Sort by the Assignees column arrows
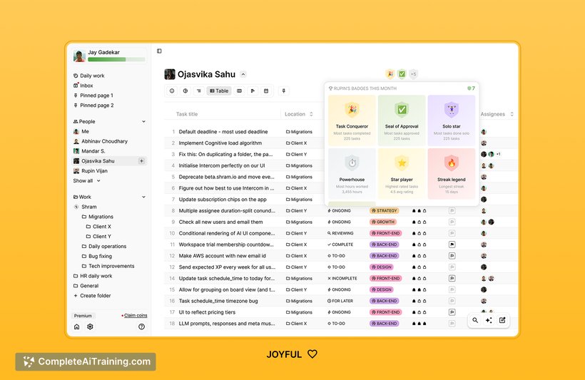The image size is (585, 380). point(512,114)
